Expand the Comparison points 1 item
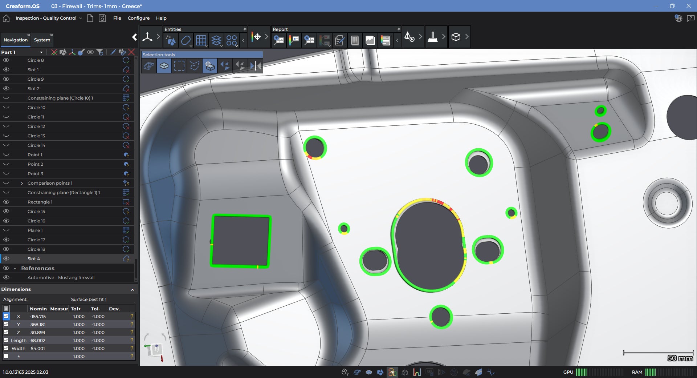This screenshot has width=697, height=378. tap(22, 183)
